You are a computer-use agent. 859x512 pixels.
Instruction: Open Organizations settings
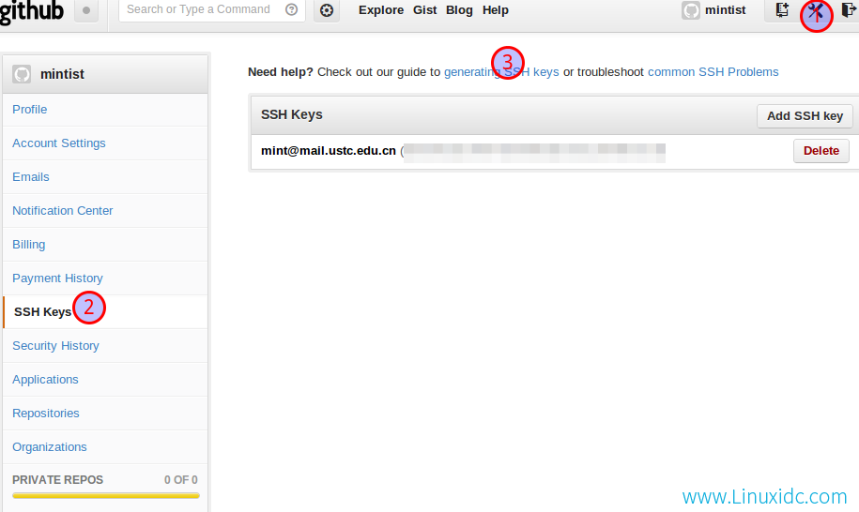click(x=105, y=447)
